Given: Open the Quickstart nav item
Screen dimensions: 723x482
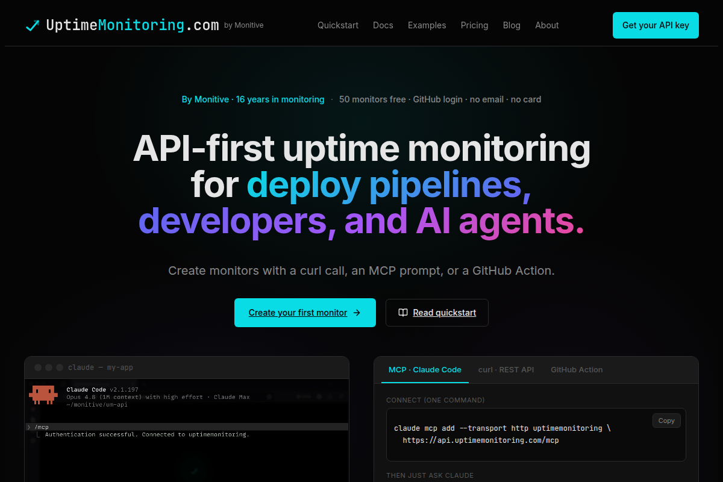Looking at the screenshot, I should coord(338,25).
